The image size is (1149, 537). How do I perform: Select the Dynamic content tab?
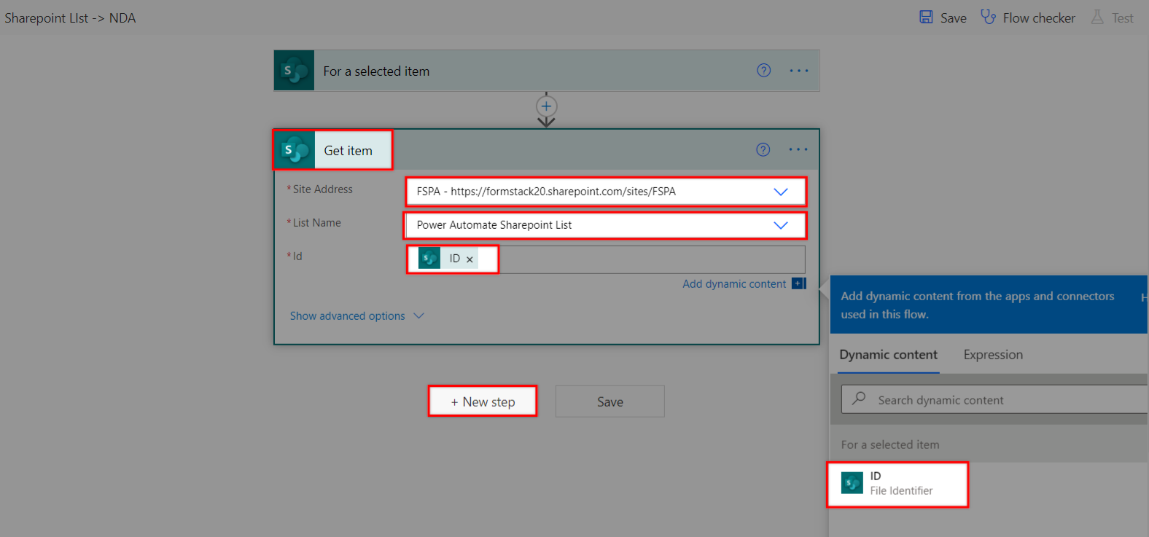[888, 355]
